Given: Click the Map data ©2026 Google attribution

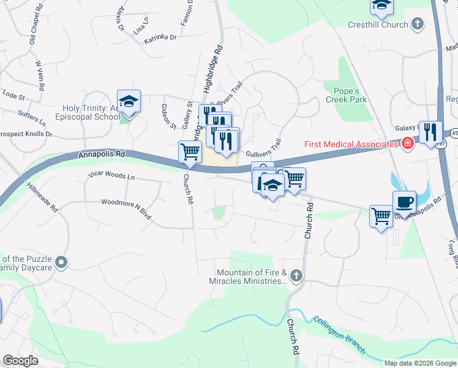Looking at the screenshot, I should 420,364.
